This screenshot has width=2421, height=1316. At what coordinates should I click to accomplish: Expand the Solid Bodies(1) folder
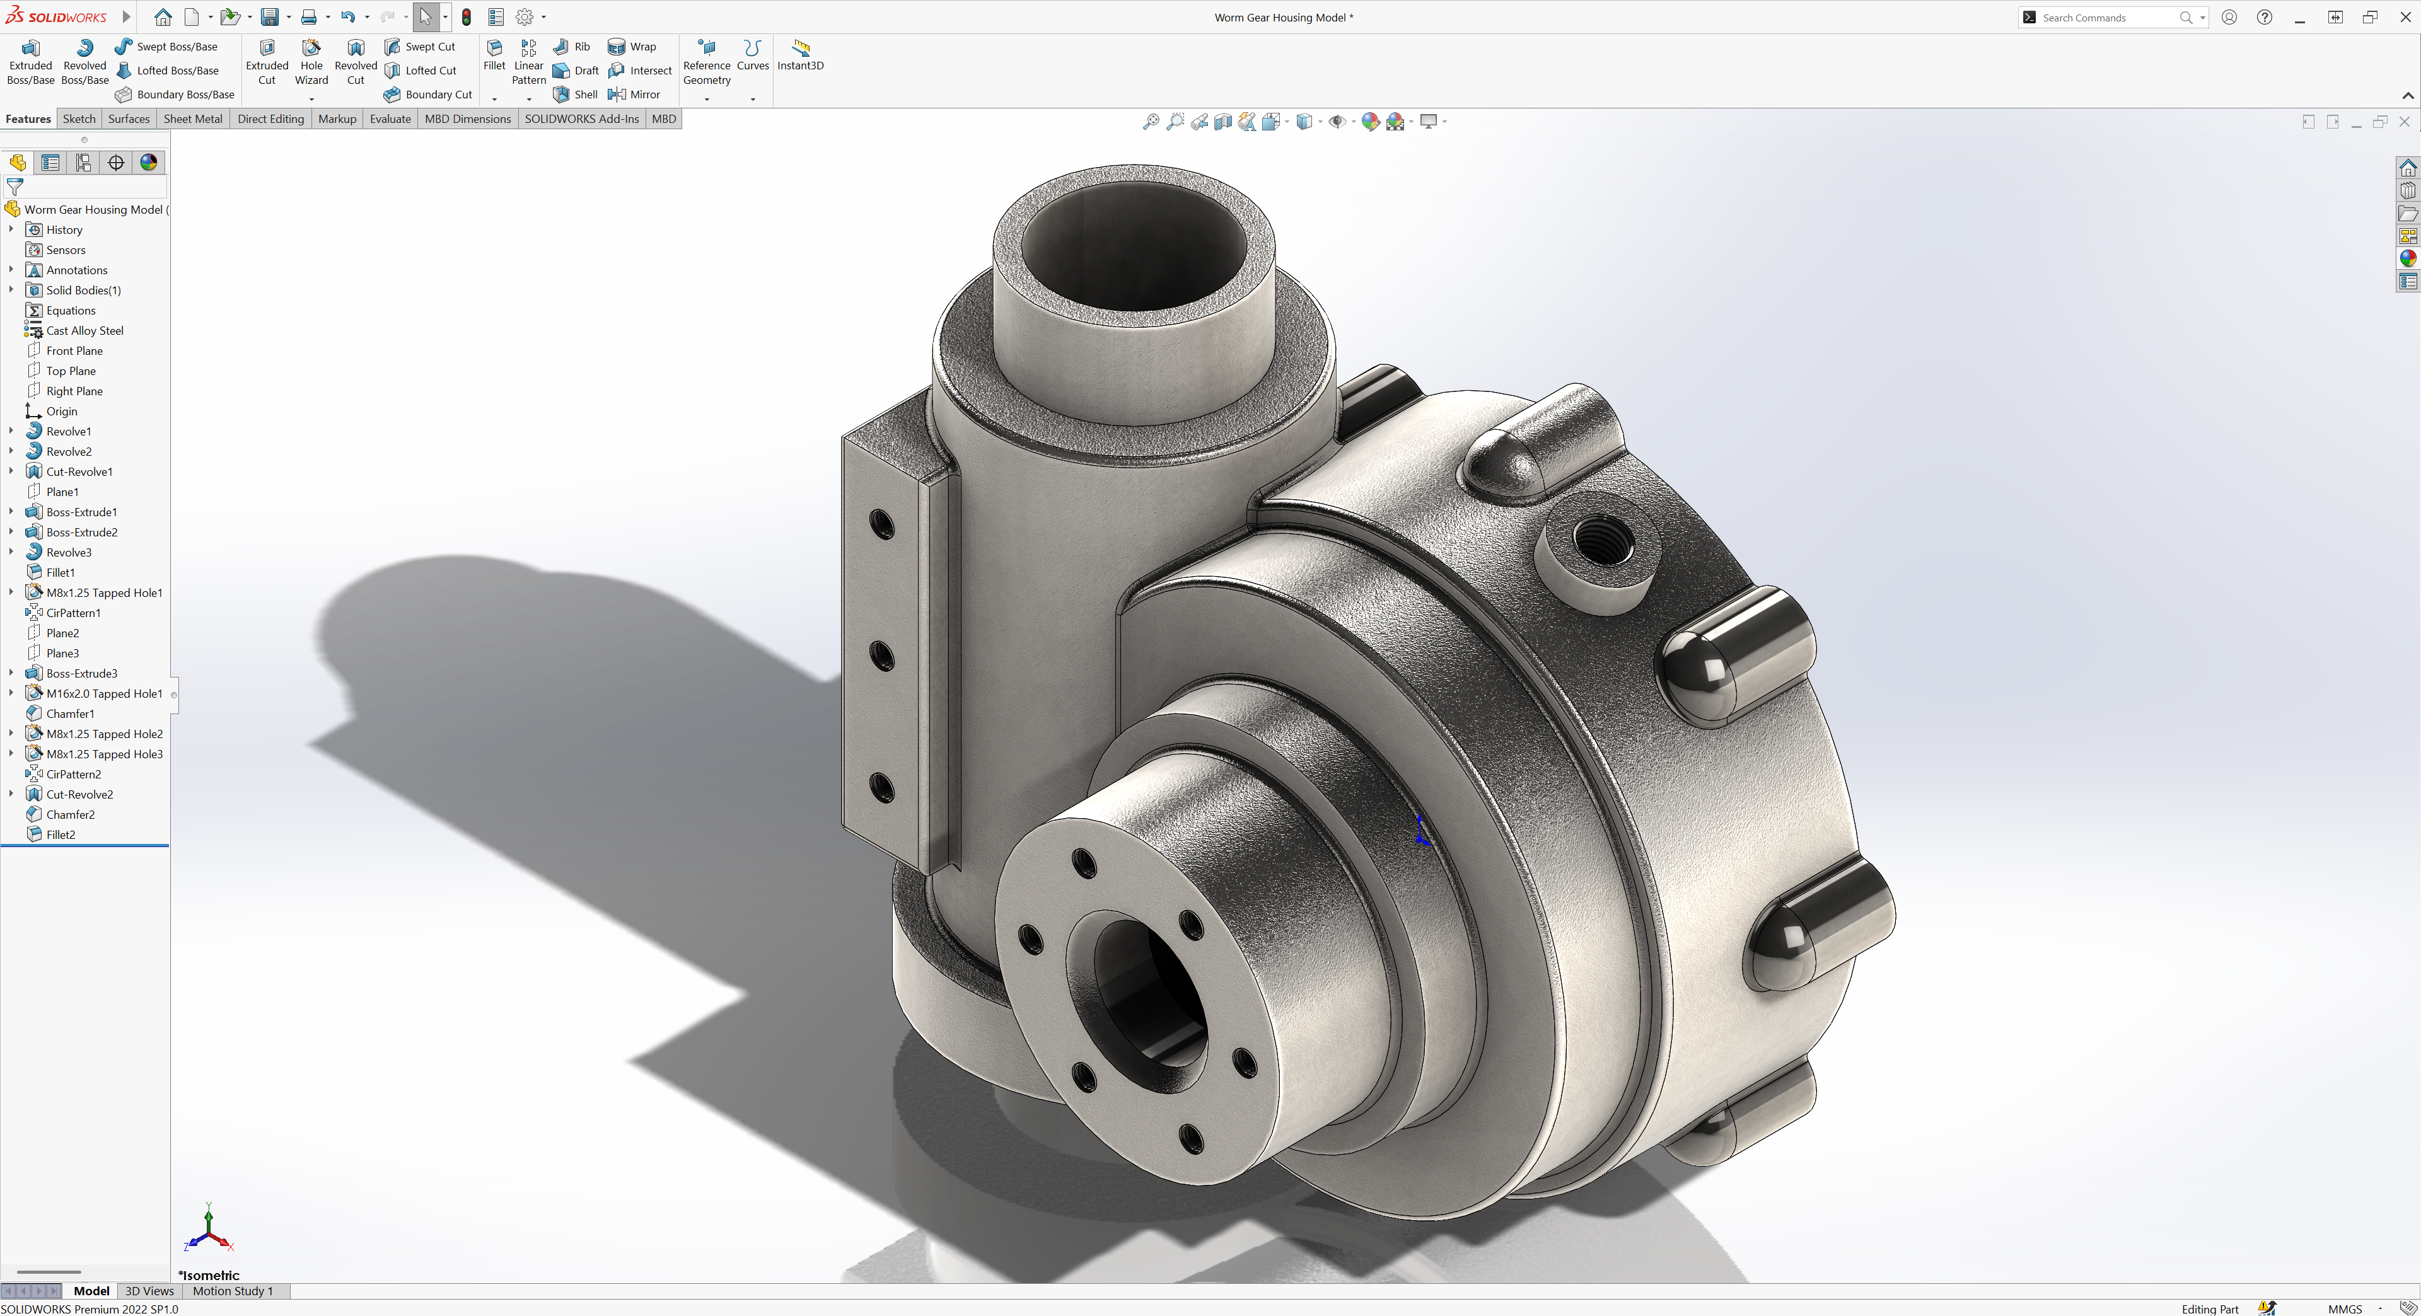[x=11, y=291]
